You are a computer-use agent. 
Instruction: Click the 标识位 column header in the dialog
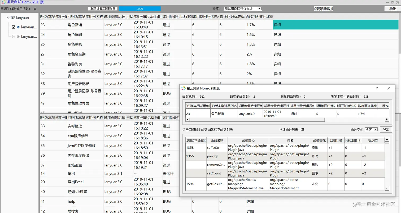373,140
